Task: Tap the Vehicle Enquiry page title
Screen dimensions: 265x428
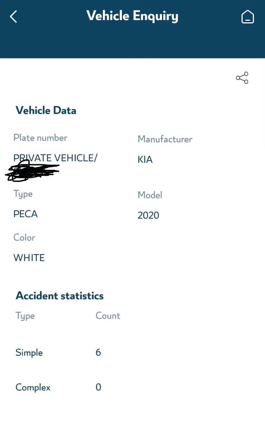Action: pyautogui.click(x=132, y=16)
